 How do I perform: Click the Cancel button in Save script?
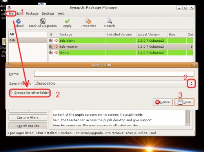point(163,102)
